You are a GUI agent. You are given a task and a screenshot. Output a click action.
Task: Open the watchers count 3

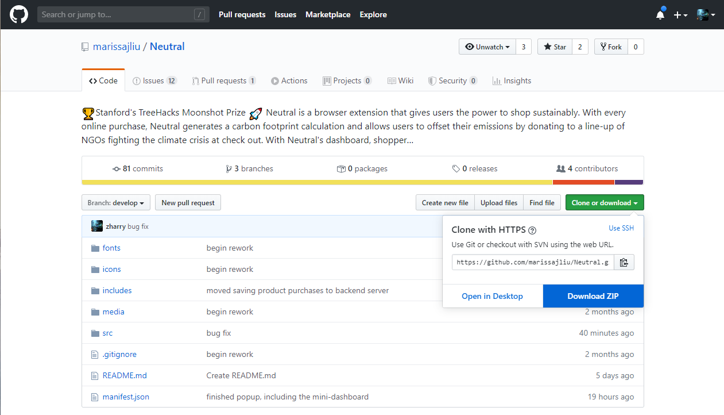click(x=523, y=47)
